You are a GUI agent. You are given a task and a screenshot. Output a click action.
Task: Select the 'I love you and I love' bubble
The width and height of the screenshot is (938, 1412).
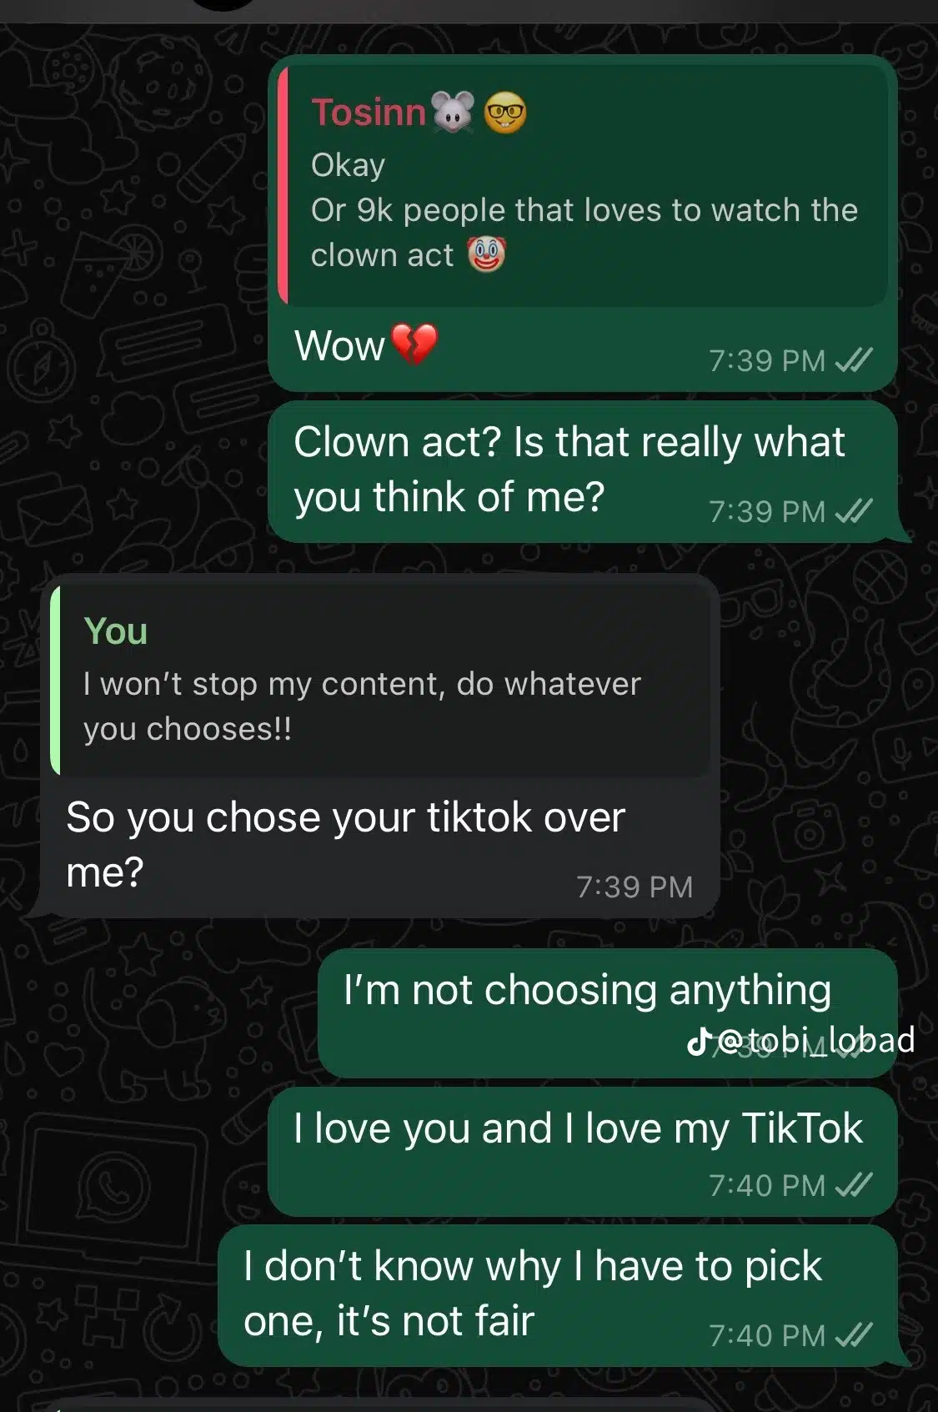tap(583, 1151)
